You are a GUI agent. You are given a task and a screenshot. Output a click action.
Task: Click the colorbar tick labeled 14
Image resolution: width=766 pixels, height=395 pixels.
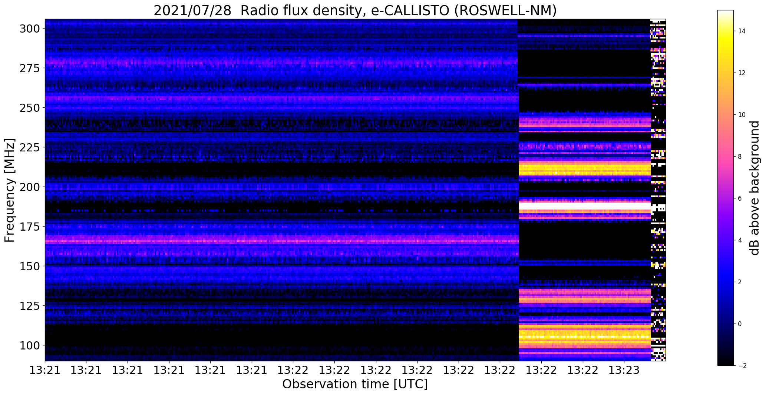742,31
